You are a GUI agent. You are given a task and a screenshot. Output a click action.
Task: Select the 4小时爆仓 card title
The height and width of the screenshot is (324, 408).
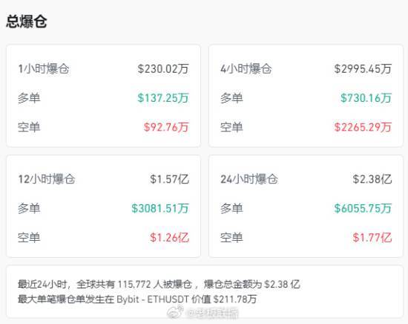coord(246,69)
